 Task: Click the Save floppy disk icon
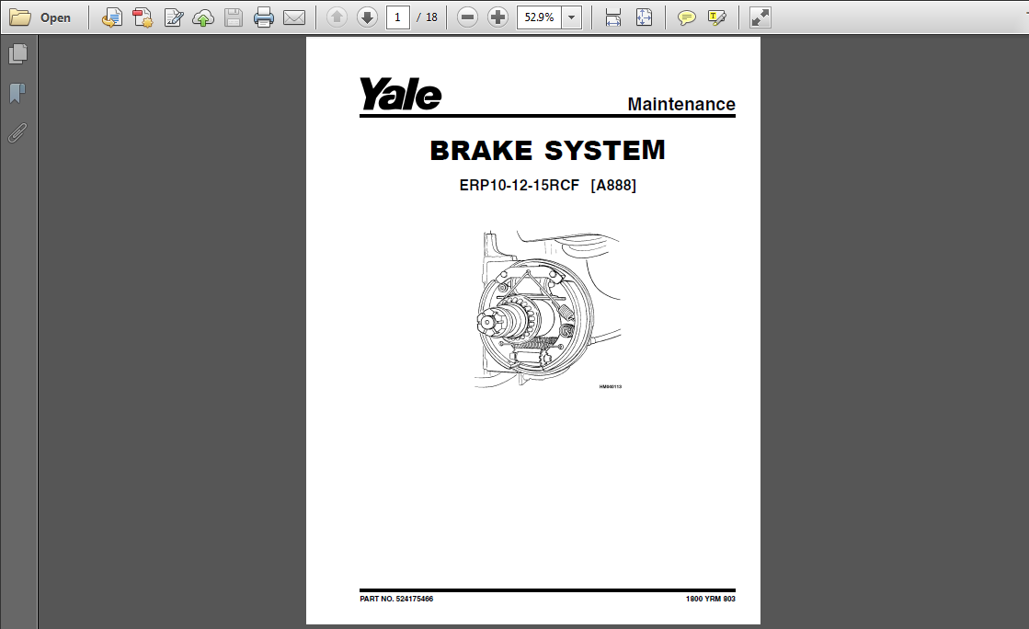click(x=234, y=17)
